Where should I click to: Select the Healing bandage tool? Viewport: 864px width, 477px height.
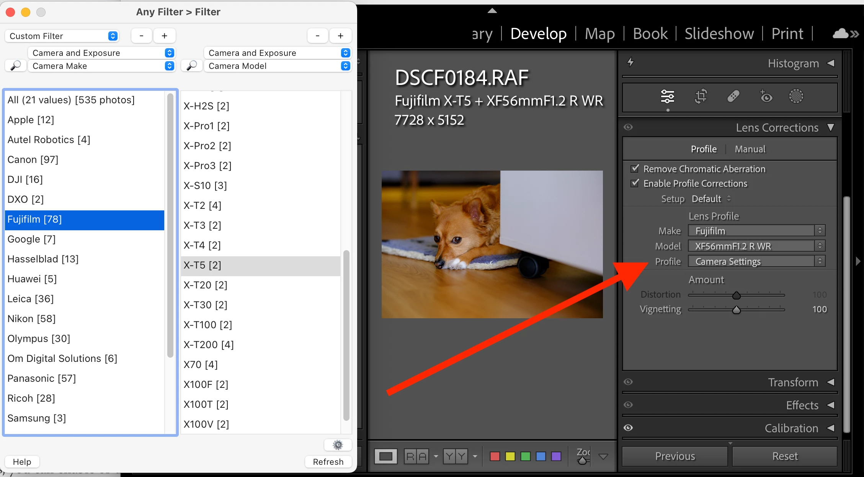click(733, 96)
